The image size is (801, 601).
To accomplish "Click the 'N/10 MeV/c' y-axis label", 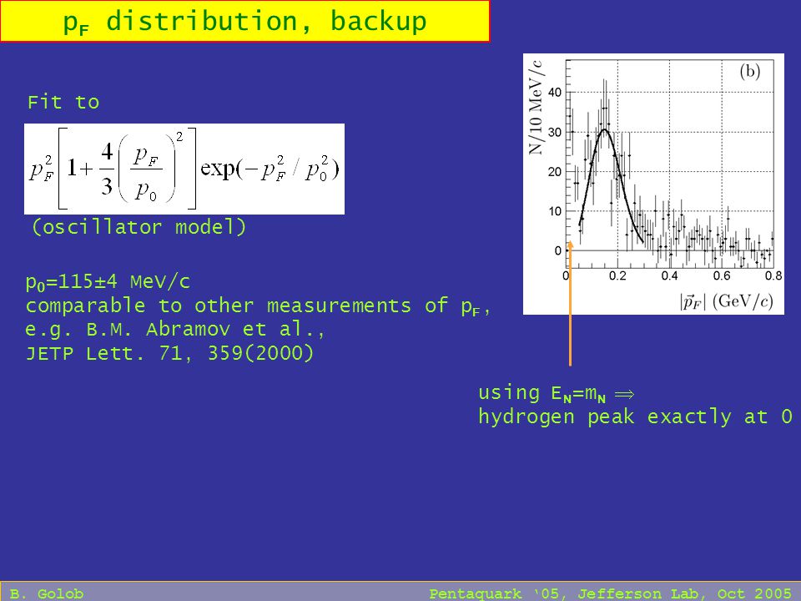I will tap(536, 107).
